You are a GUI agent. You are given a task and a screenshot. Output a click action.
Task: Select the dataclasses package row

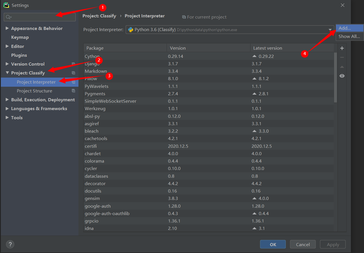(209, 176)
